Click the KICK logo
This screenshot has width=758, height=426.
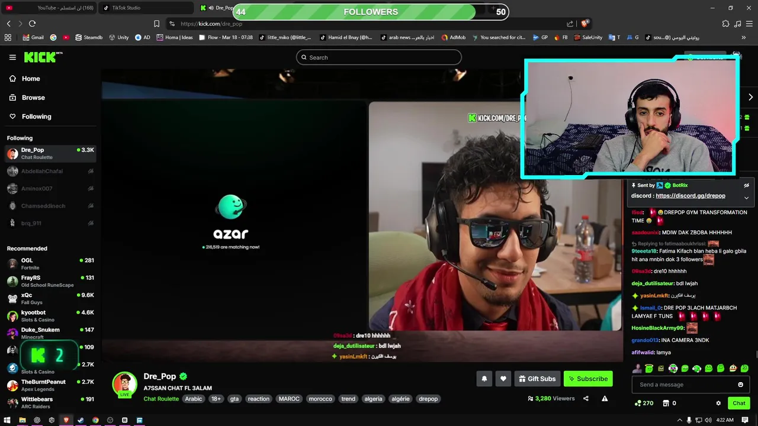pyautogui.click(x=43, y=57)
